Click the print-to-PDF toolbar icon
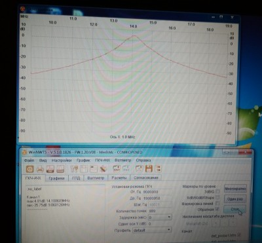 [50, 169]
